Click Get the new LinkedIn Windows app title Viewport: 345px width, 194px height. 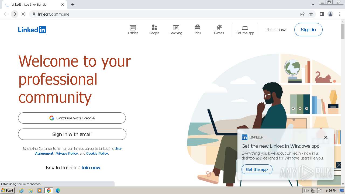[x=281, y=146]
